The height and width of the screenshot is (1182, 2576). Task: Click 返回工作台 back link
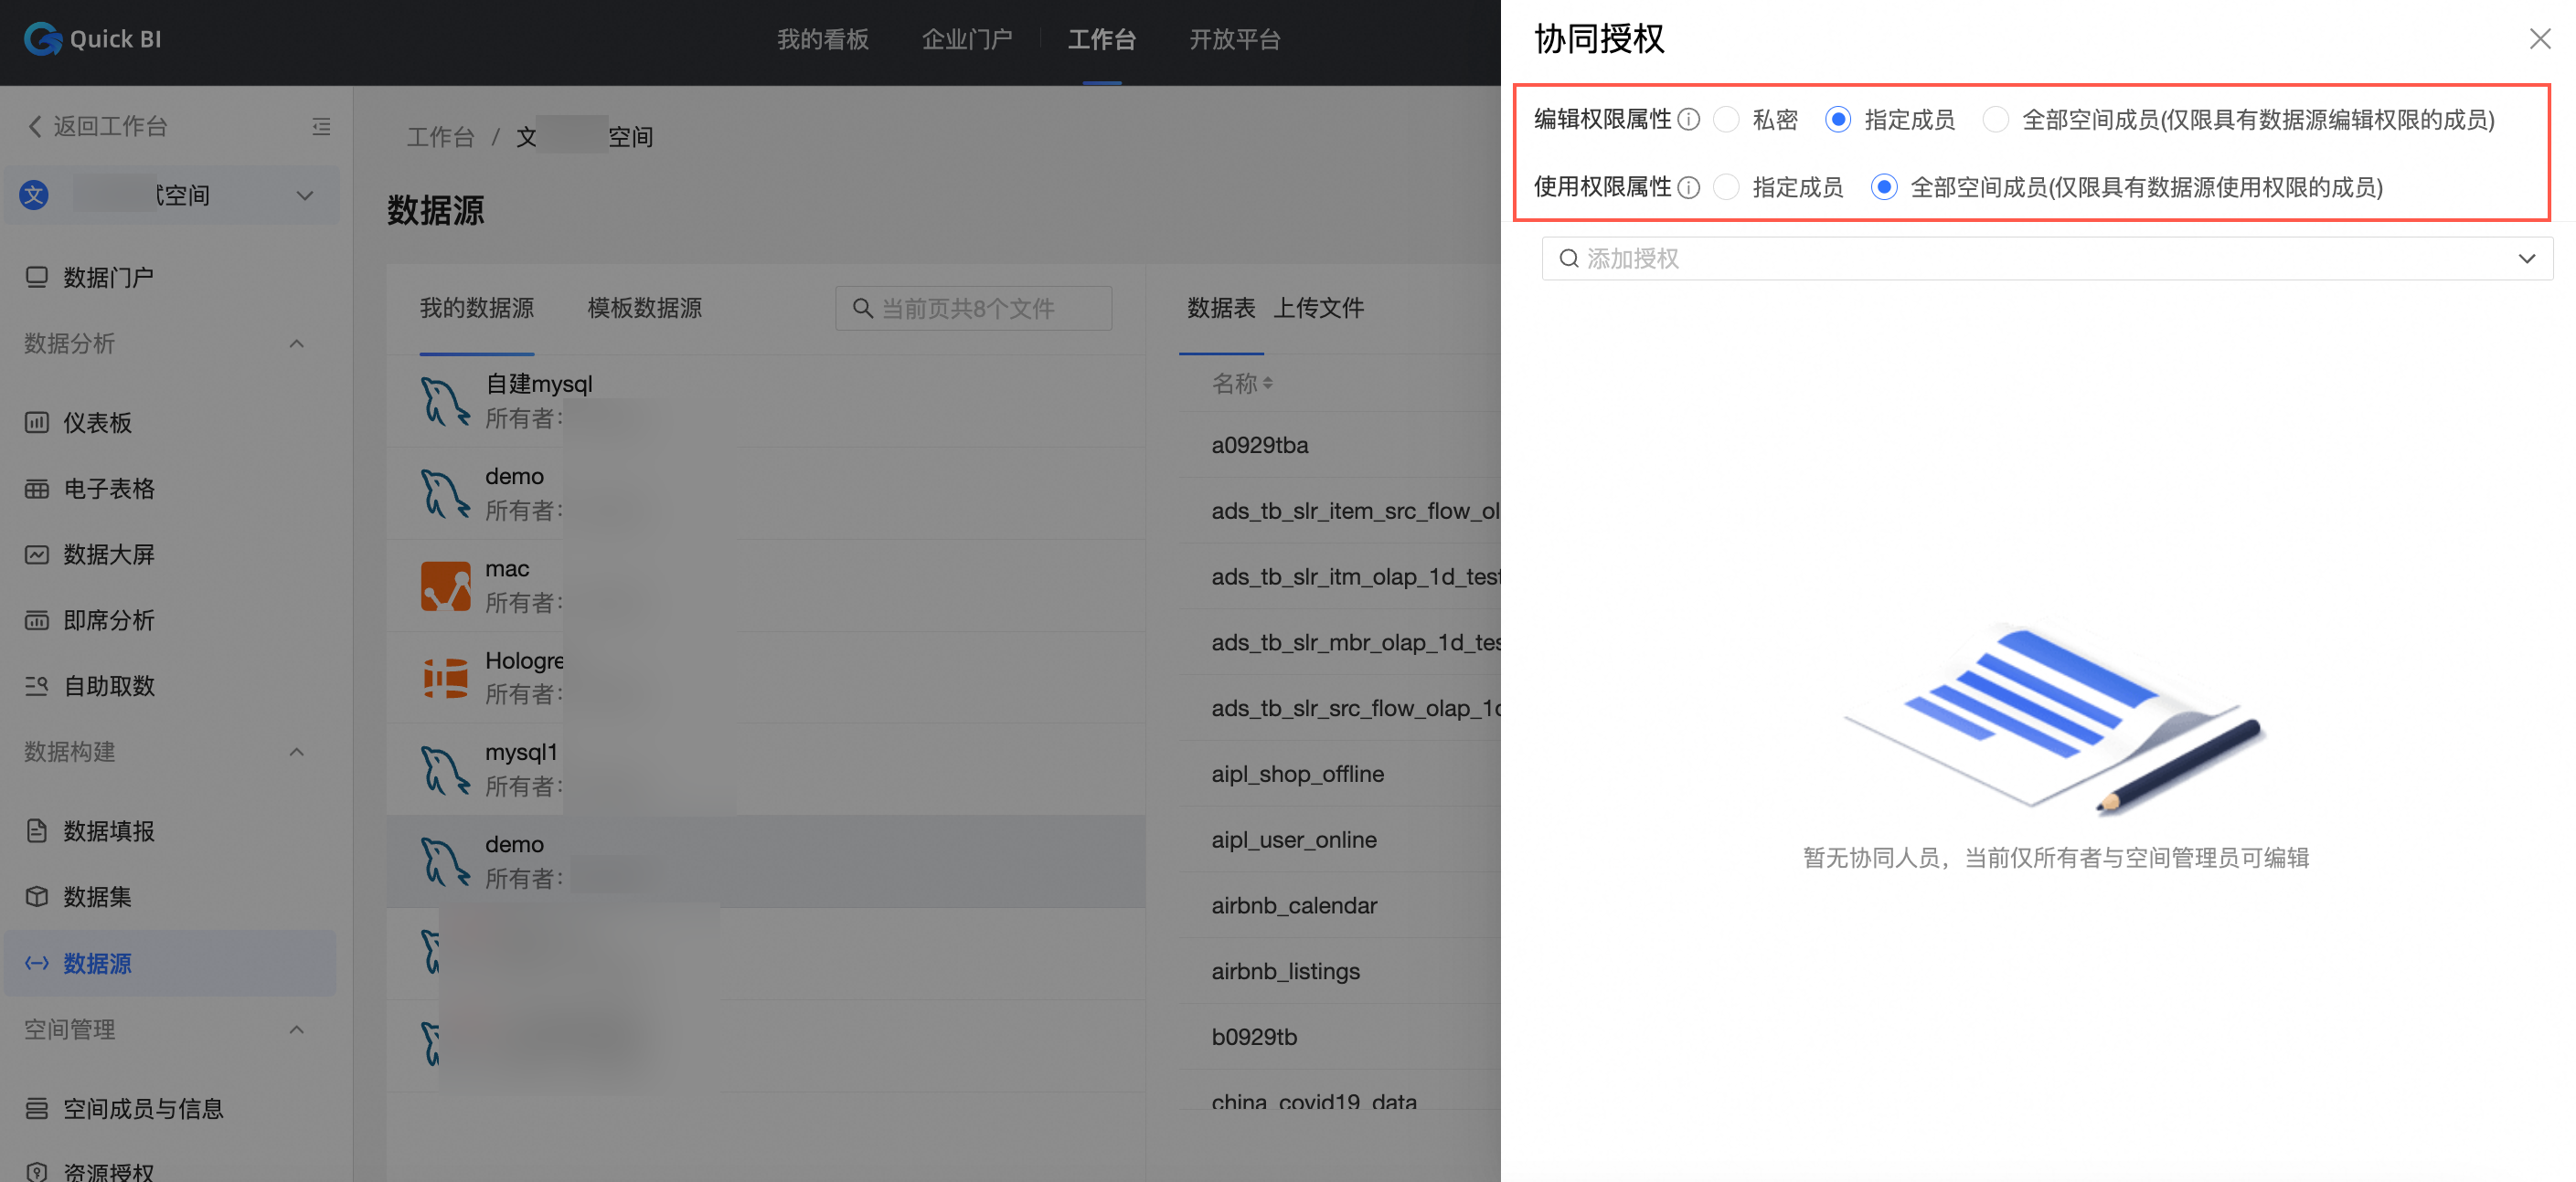tap(97, 126)
